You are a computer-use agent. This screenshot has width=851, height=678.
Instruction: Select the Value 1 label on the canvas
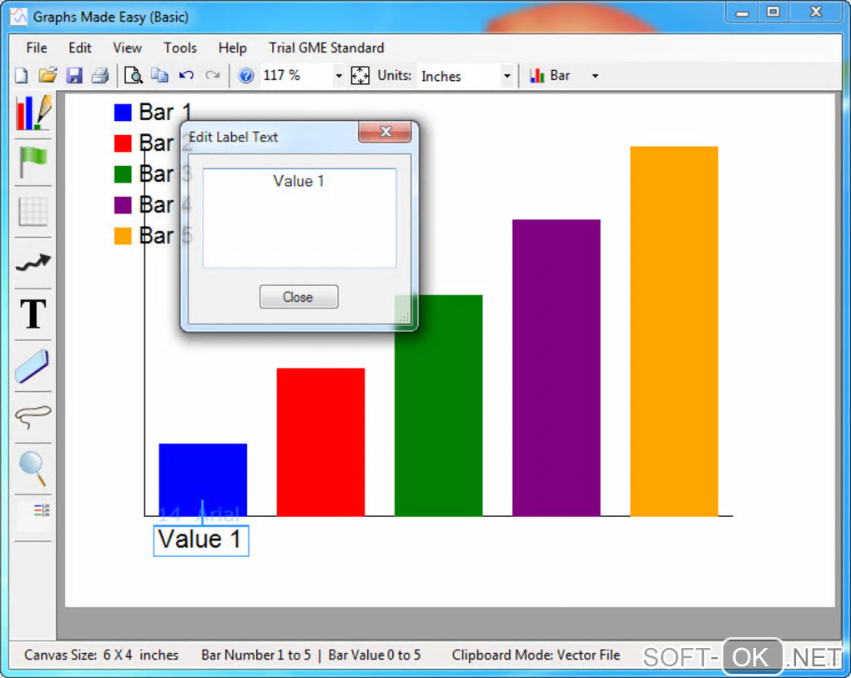pos(201,540)
